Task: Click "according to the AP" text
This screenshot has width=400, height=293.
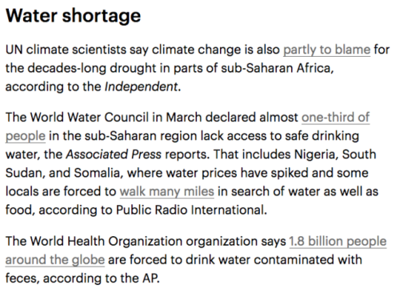Action: pos(101,279)
